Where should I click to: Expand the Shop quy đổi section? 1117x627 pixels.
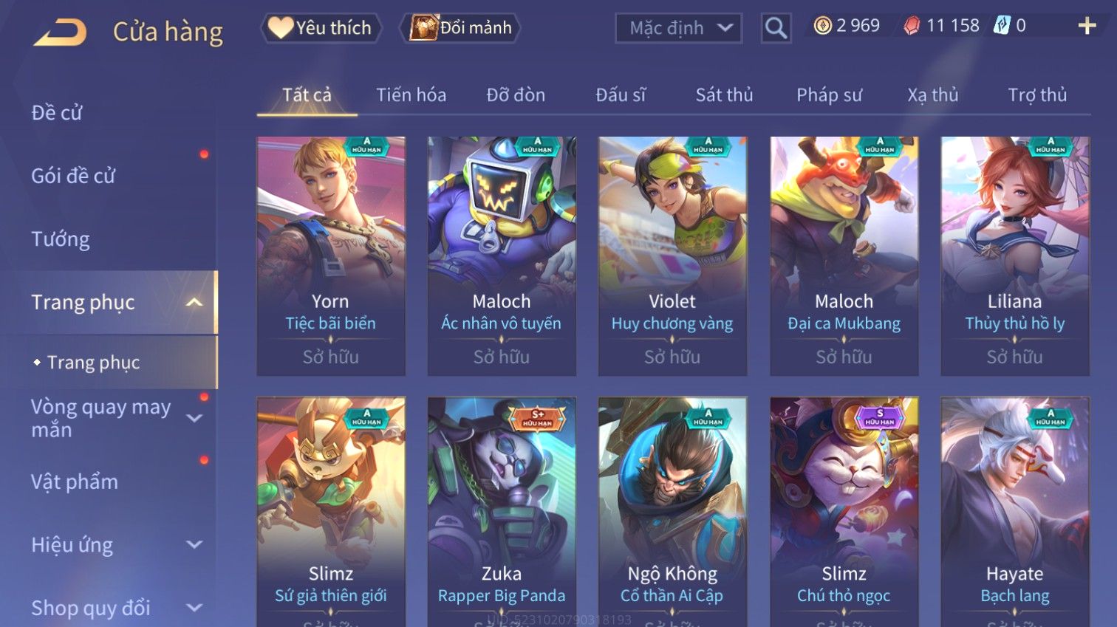(x=194, y=608)
